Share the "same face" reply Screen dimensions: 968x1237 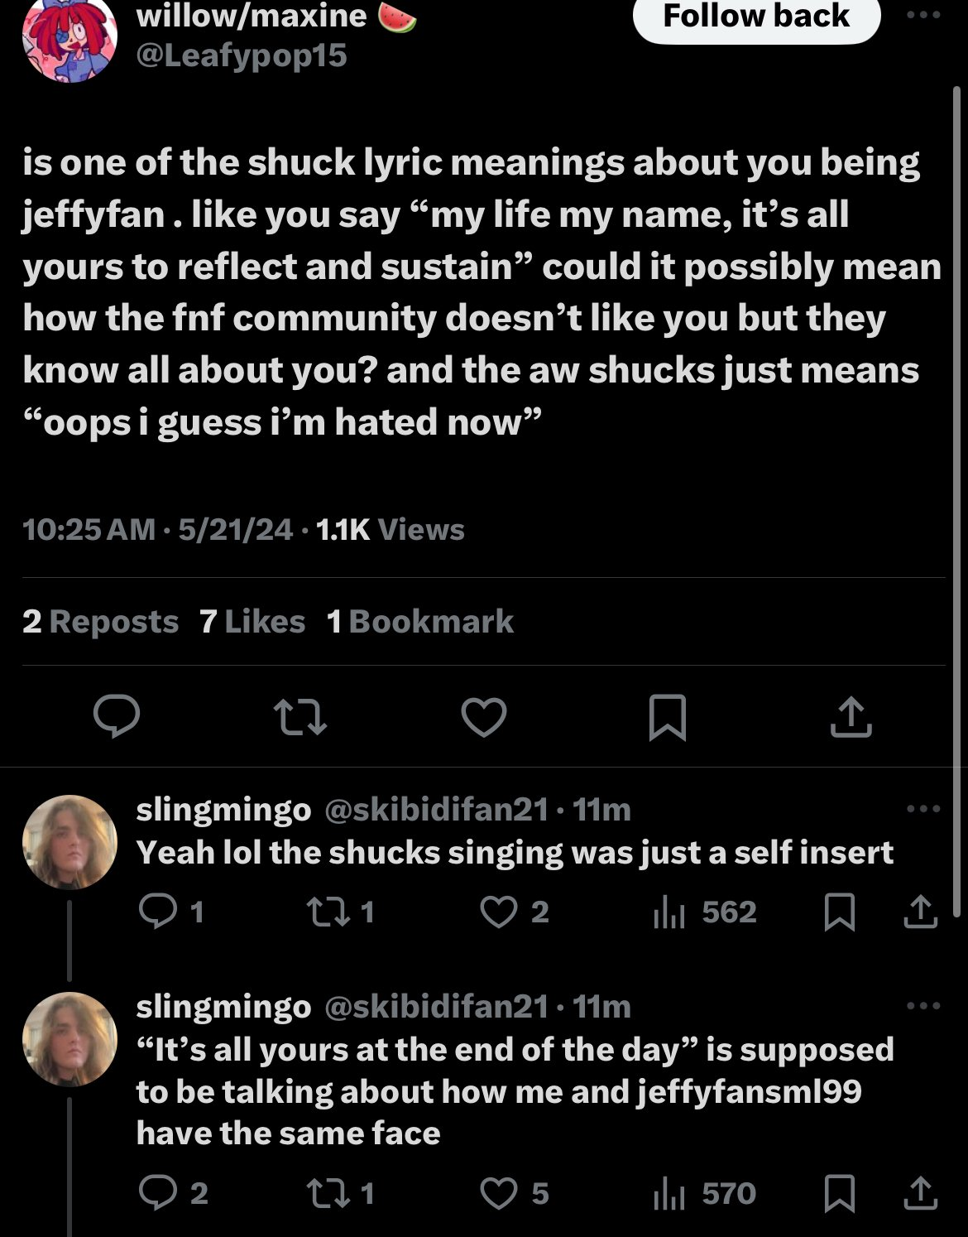click(x=920, y=1194)
